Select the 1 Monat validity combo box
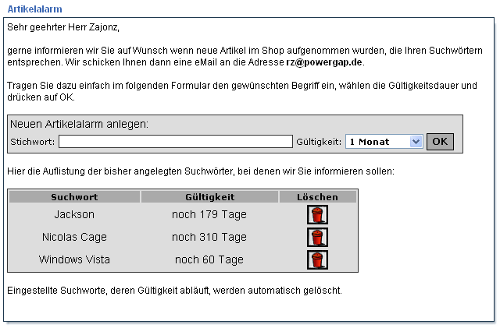This screenshot has width=500, height=328. tap(384, 142)
